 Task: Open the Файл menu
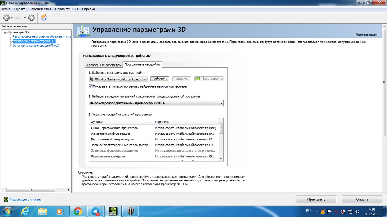click(6, 9)
